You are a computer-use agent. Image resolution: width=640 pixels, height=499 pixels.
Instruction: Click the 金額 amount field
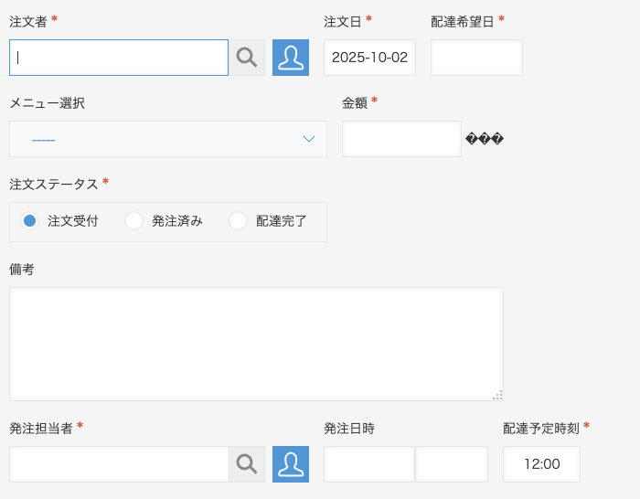click(401, 139)
